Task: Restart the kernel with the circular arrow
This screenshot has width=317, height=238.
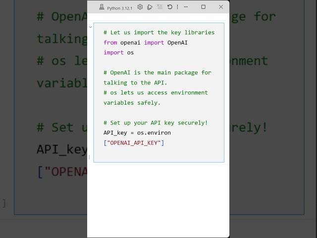Action: click(170, 7)
